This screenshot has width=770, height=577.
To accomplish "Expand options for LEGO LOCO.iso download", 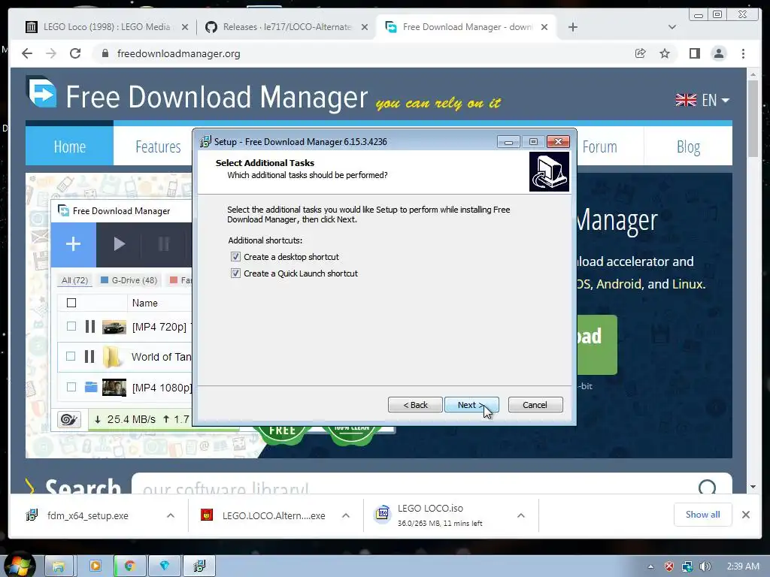I will pos(521,515).
